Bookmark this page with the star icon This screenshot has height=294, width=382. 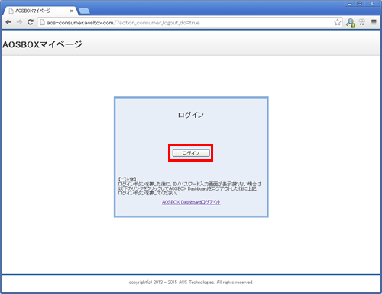[338, 22]
